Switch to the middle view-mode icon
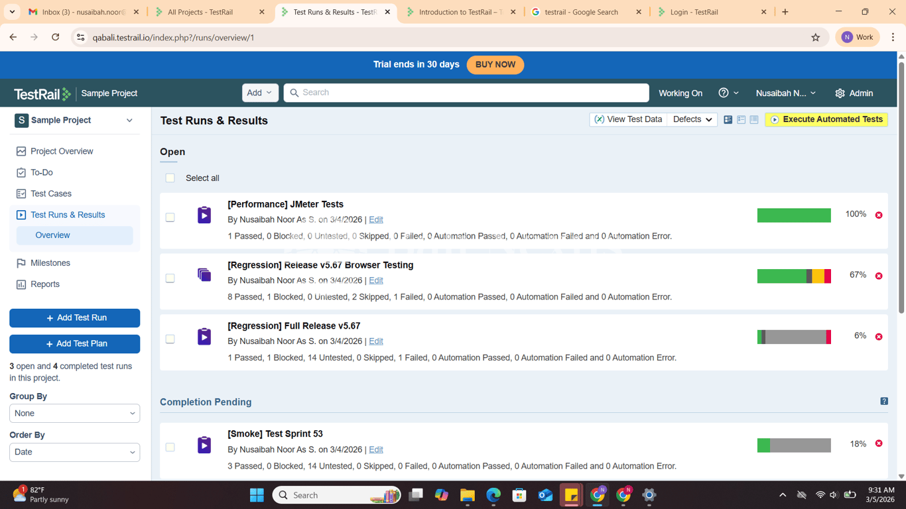The height and width of the screenshot is (509, 906). point(741,120)
